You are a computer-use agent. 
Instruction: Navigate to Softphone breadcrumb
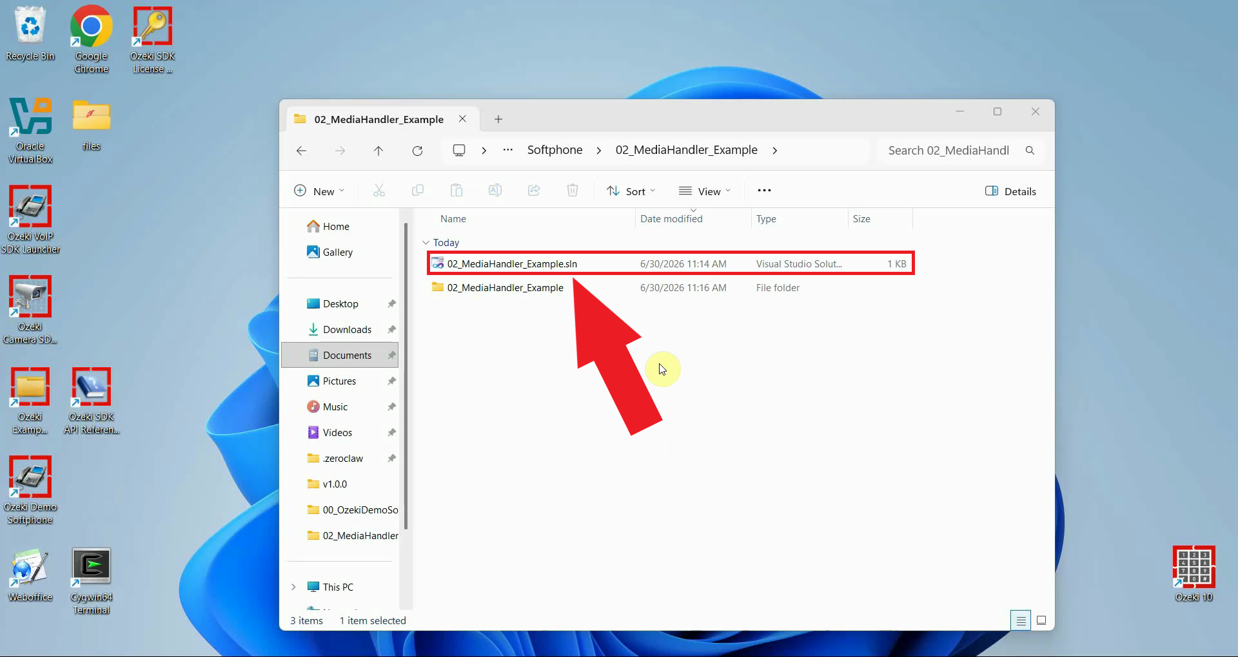click(555, 150)
